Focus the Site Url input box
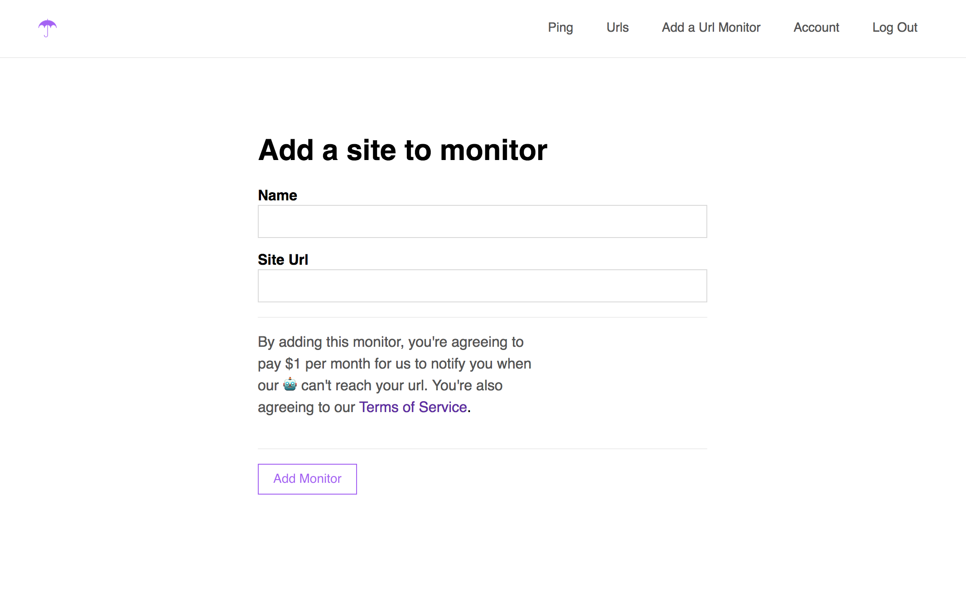The width and height of the screenshot is (966, 612). coord(482,286)
